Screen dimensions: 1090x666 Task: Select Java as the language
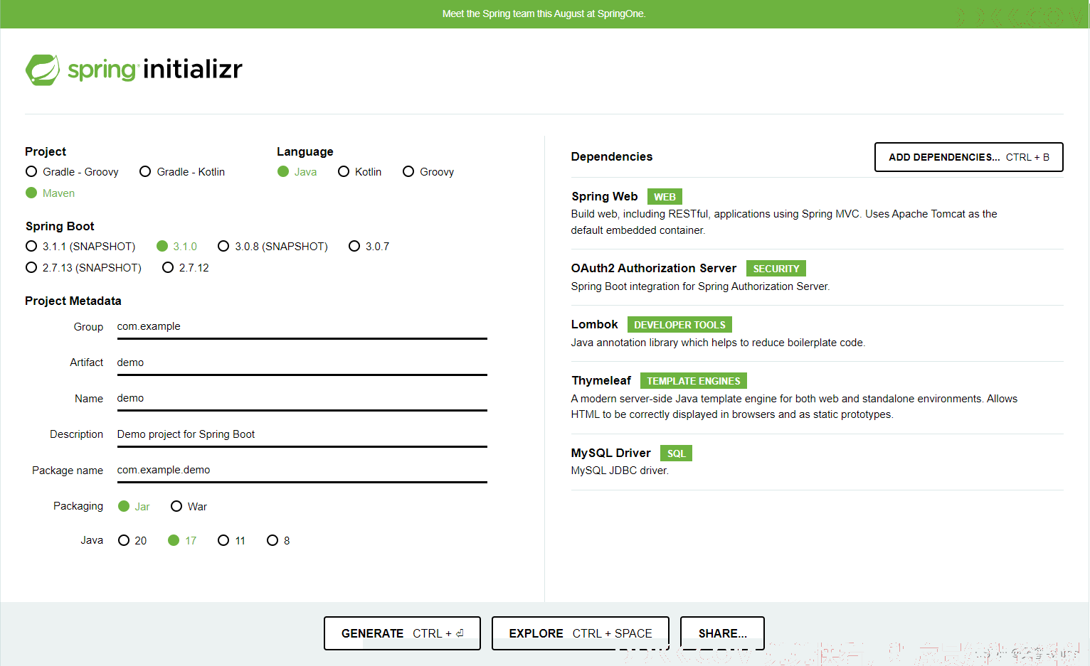click(x=297, y=172)
